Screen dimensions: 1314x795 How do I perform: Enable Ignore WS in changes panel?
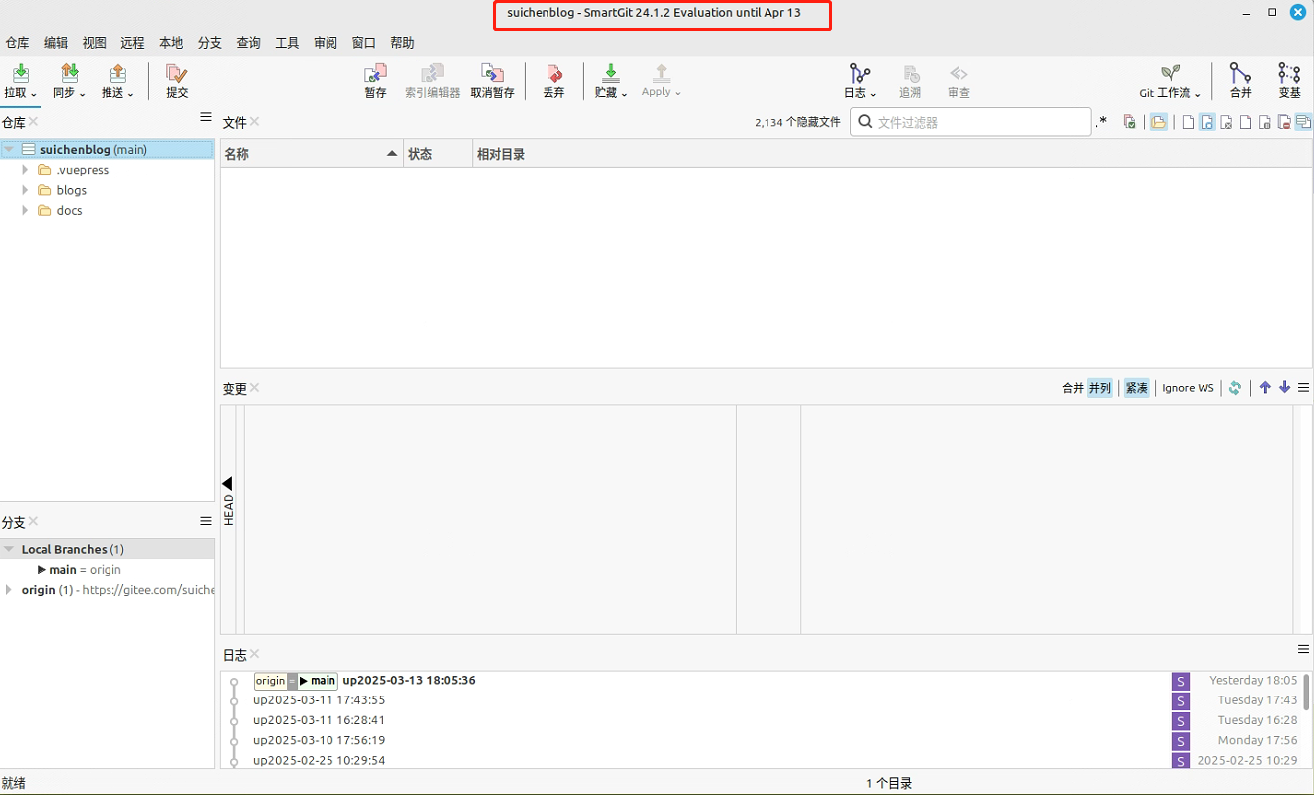click(x=1187, y=388)
